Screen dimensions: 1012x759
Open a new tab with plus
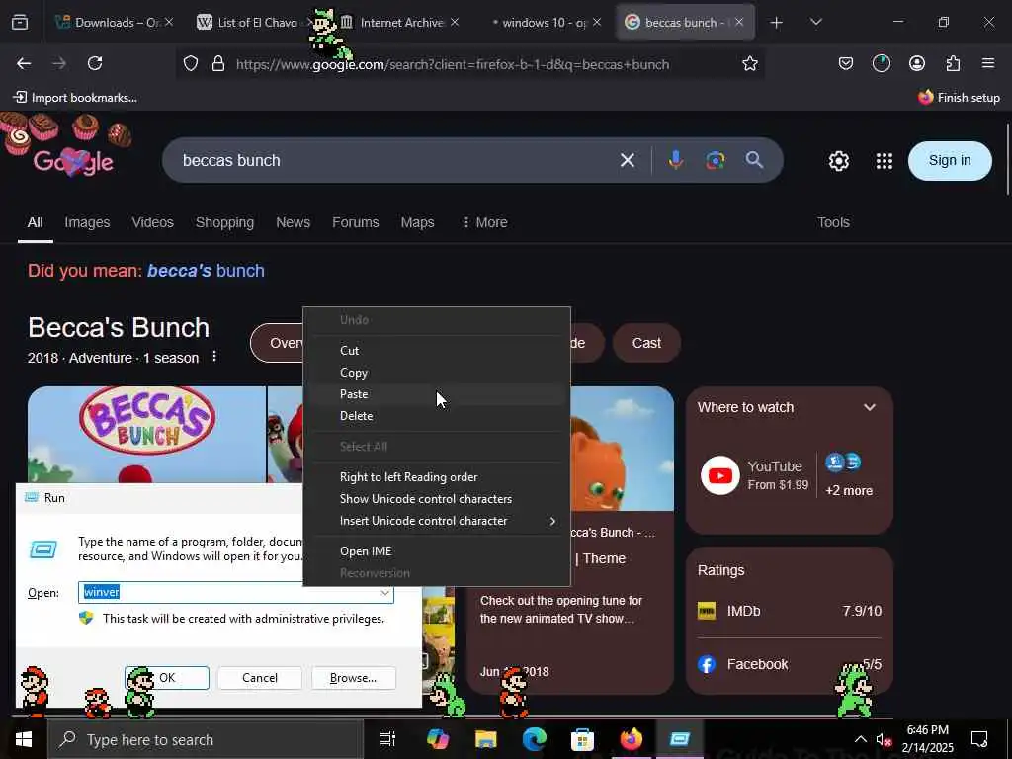pos(777,23)
